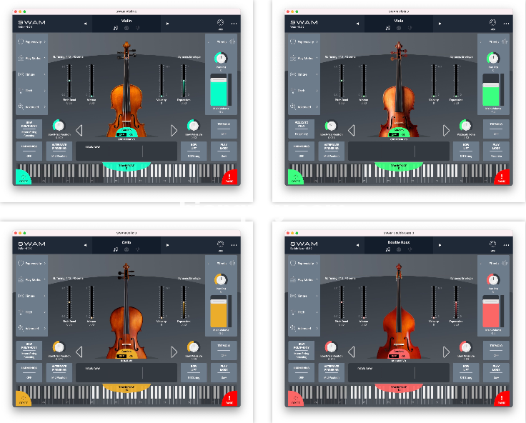Click Viola preset name in header
The height and width of the screenshot is (423, 526).
coord(399,21)
